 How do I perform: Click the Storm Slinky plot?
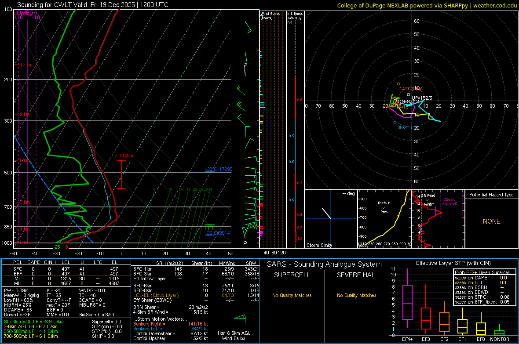[331, 219]
